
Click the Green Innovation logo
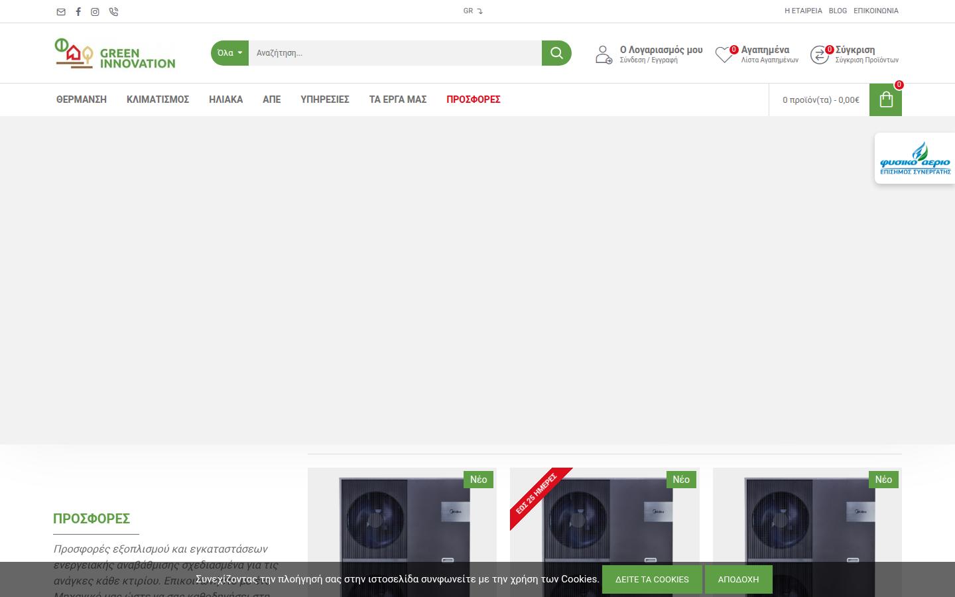(x=115, y=53)
